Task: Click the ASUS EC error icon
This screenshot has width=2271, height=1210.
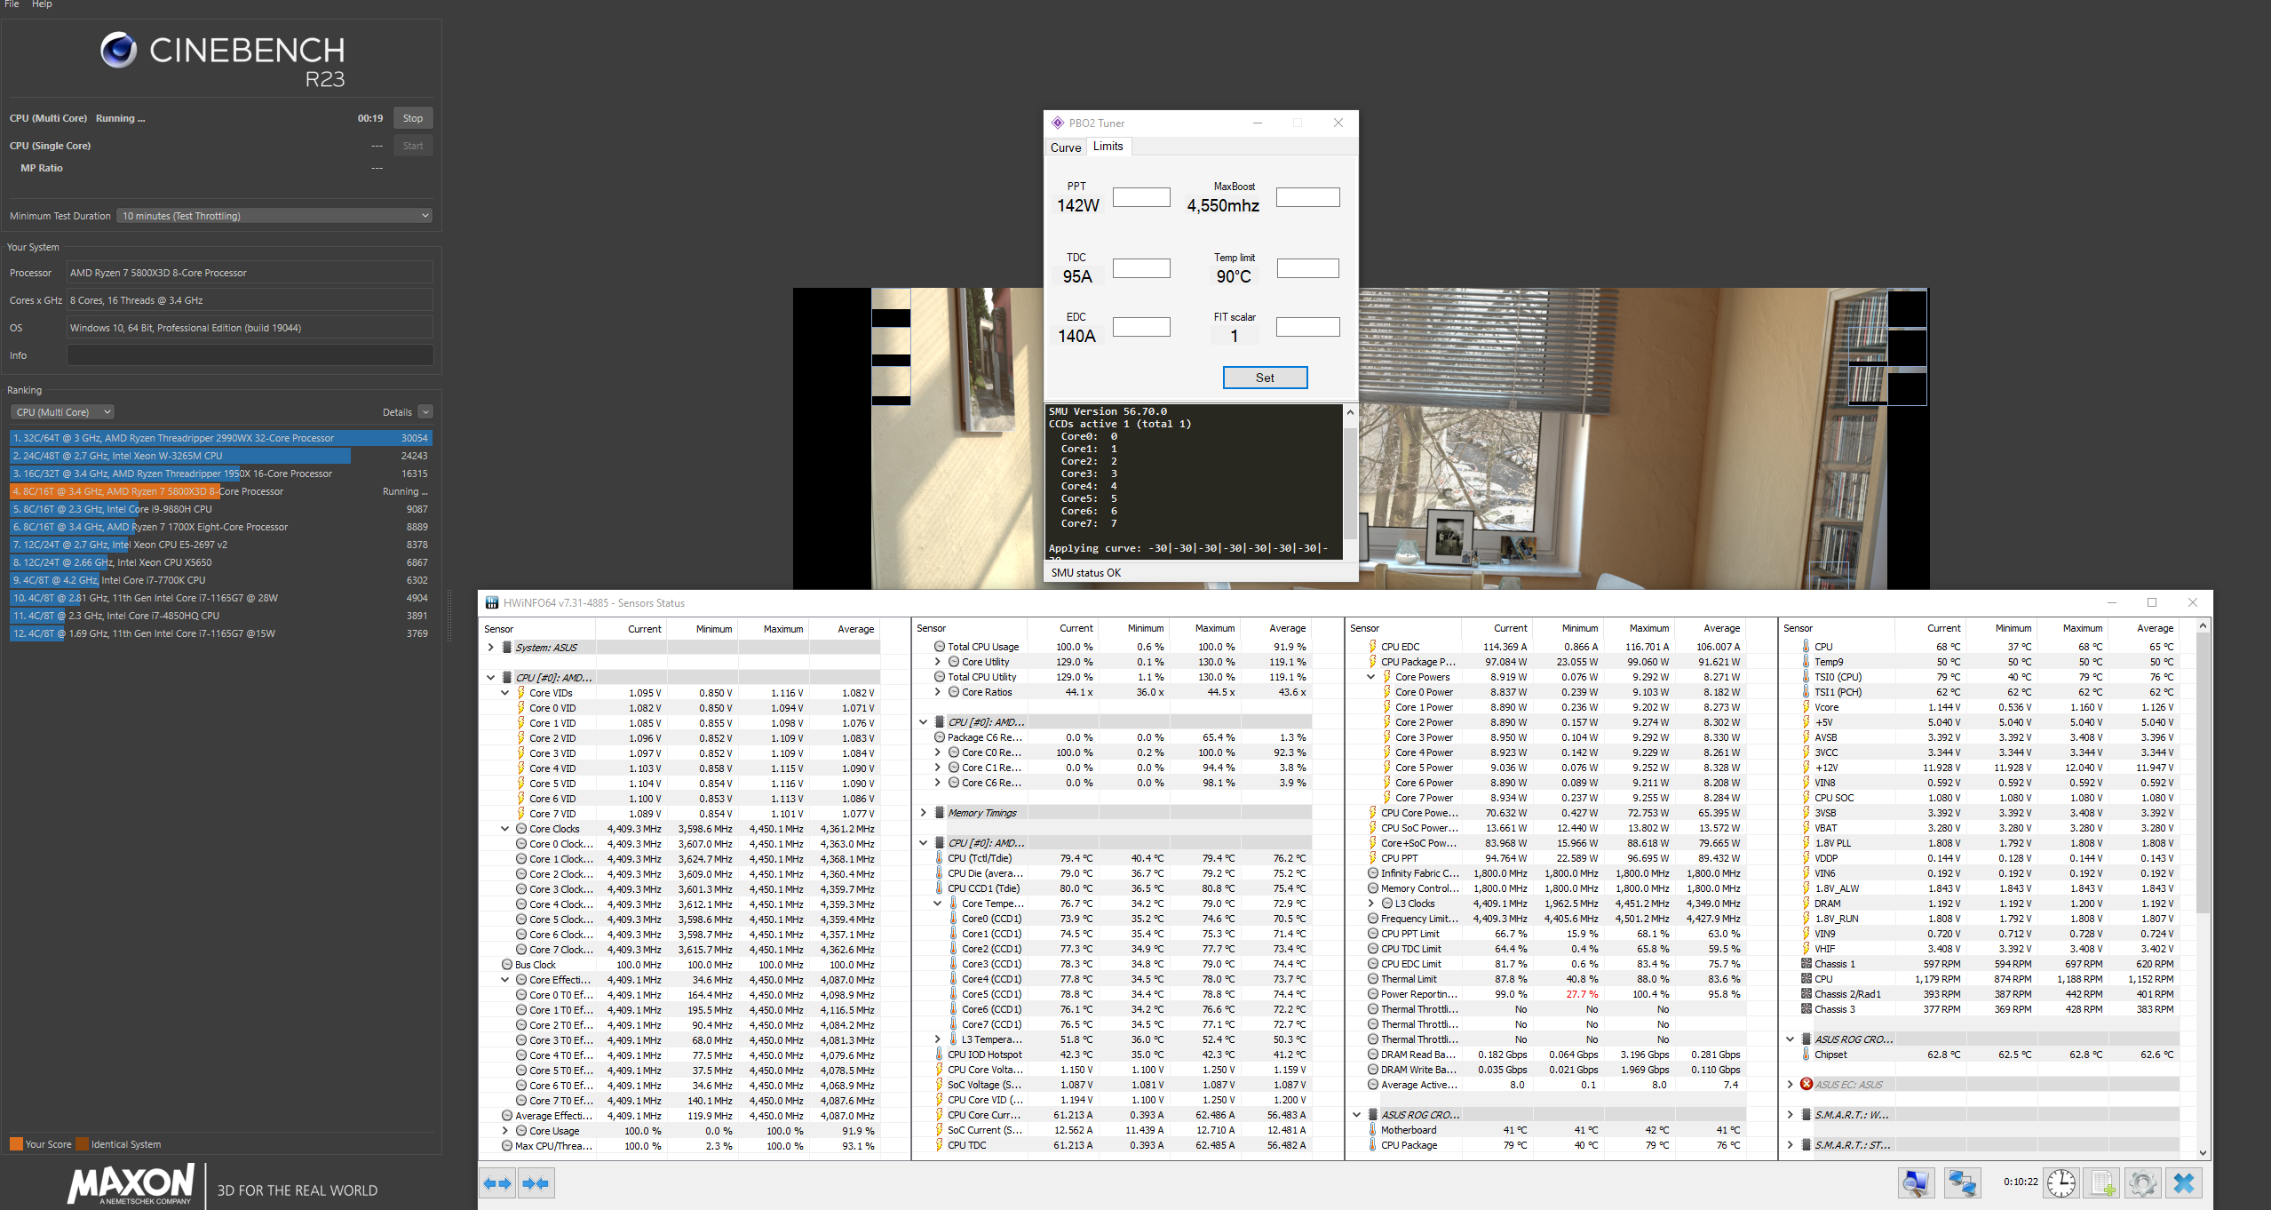Action: pyautogui.click(x=1806, y=1084)
